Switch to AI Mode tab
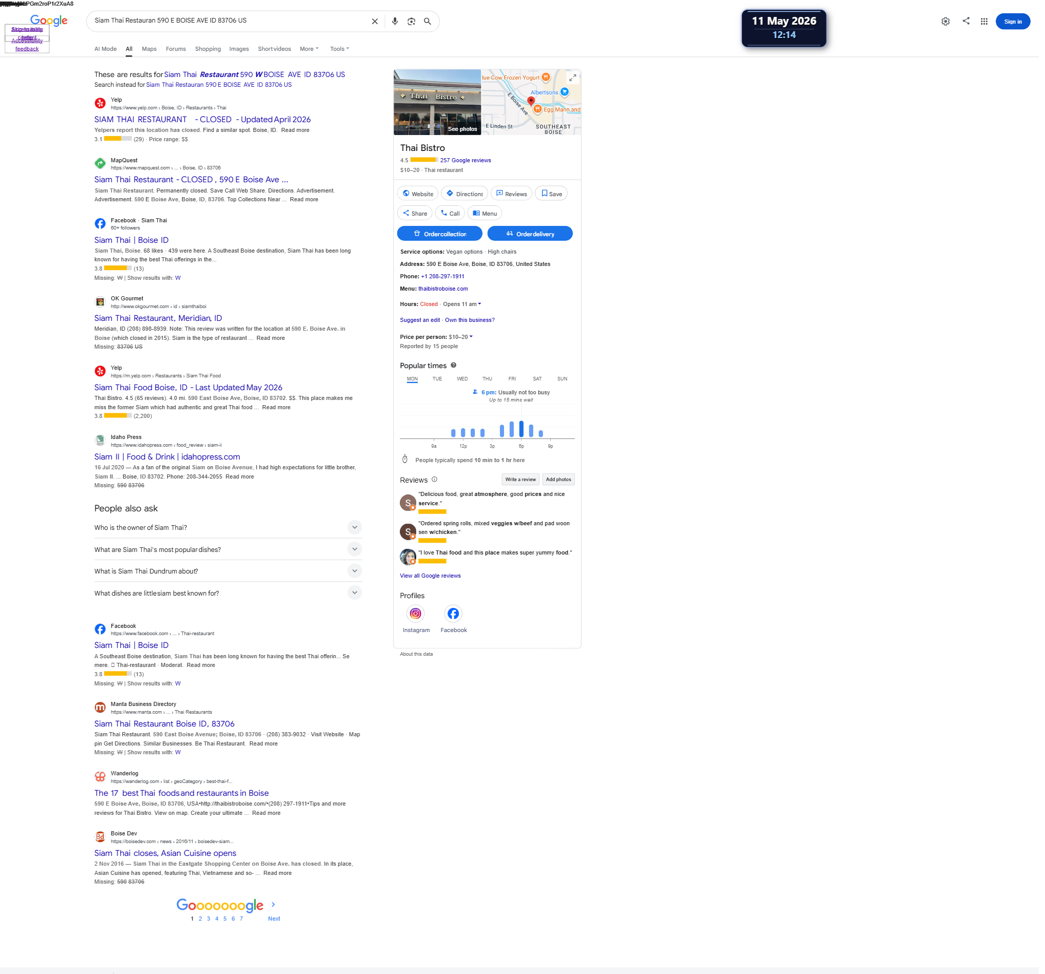The image size is (1045, 974). 106,49
